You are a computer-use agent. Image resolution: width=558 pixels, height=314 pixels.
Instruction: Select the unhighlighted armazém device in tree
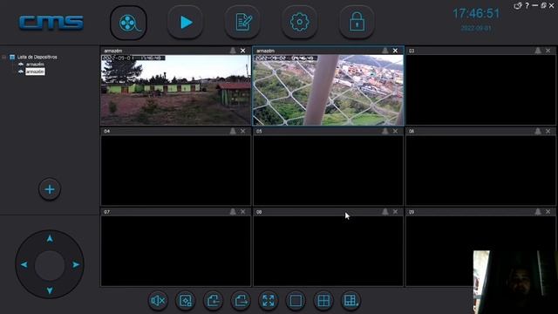pyautogui.click(x=35, y=65)
